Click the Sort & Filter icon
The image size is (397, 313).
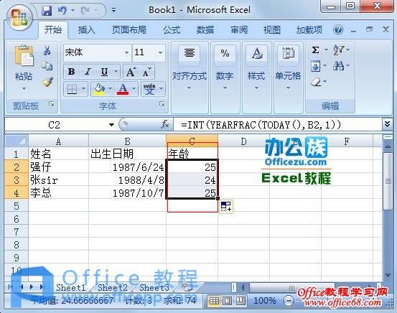[339, 50]
